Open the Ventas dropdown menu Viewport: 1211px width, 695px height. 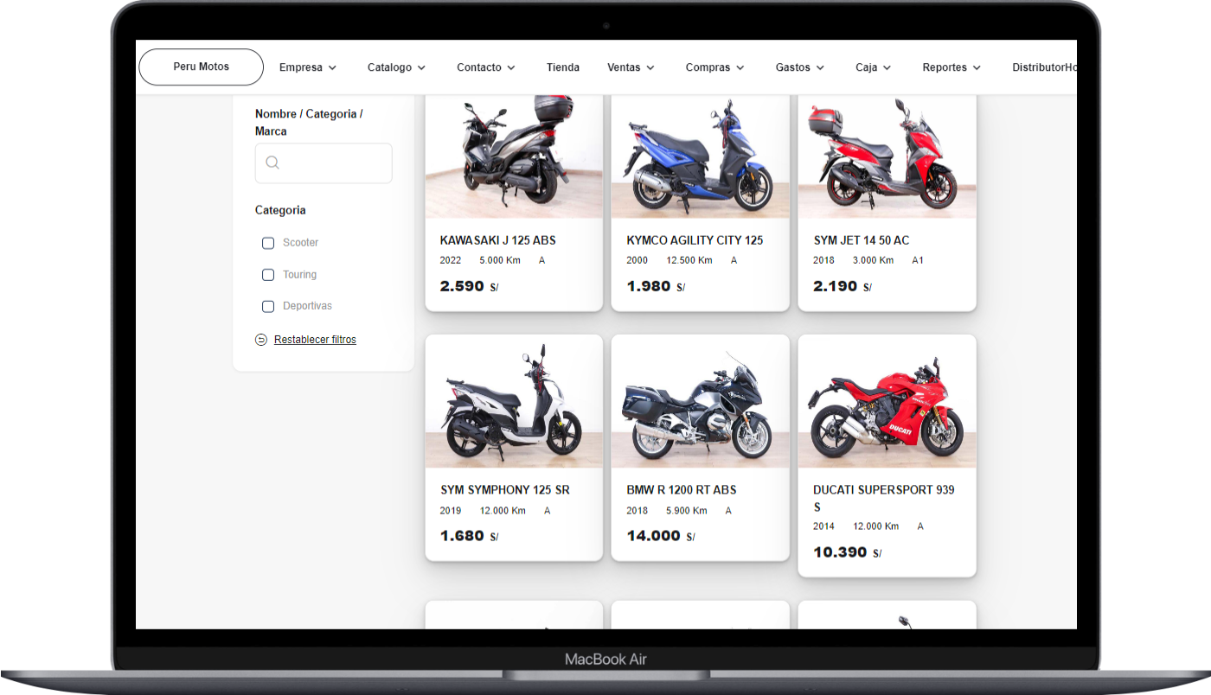coord(631,67)
